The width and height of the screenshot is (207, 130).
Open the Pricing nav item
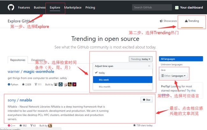point(90,8)
